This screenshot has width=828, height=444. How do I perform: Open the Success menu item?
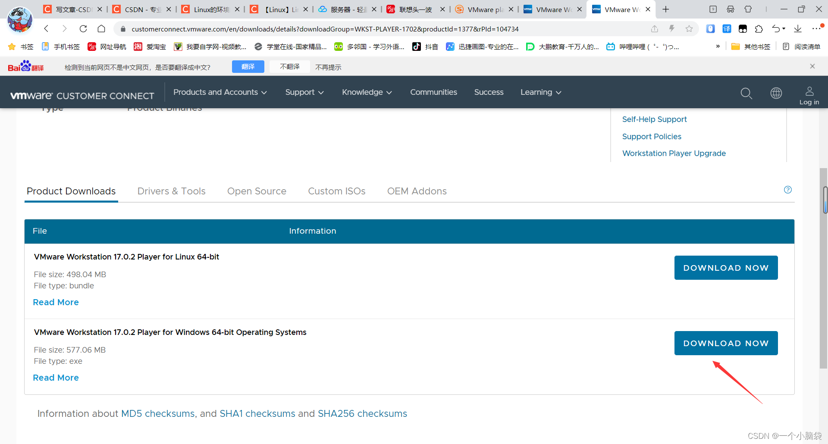489,92
